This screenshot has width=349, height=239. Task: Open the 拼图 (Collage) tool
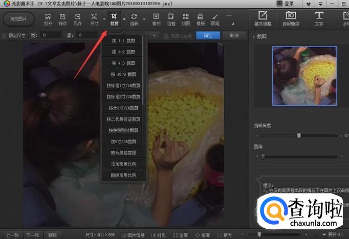[x=185, y=19]
